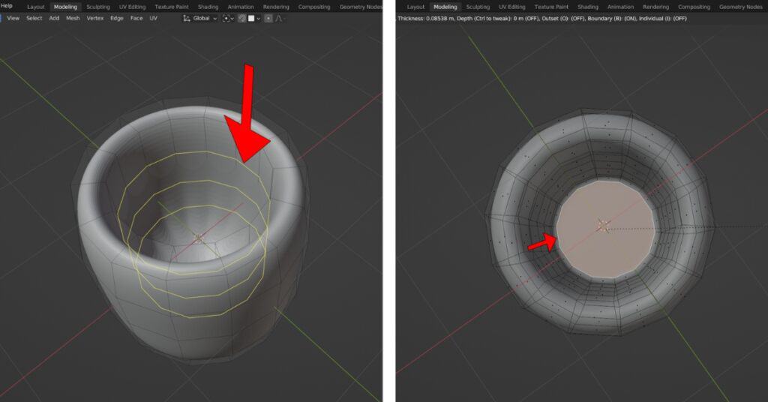Open the Add menu in viewport header
The image size is (768, 402).
click(54, 18)
